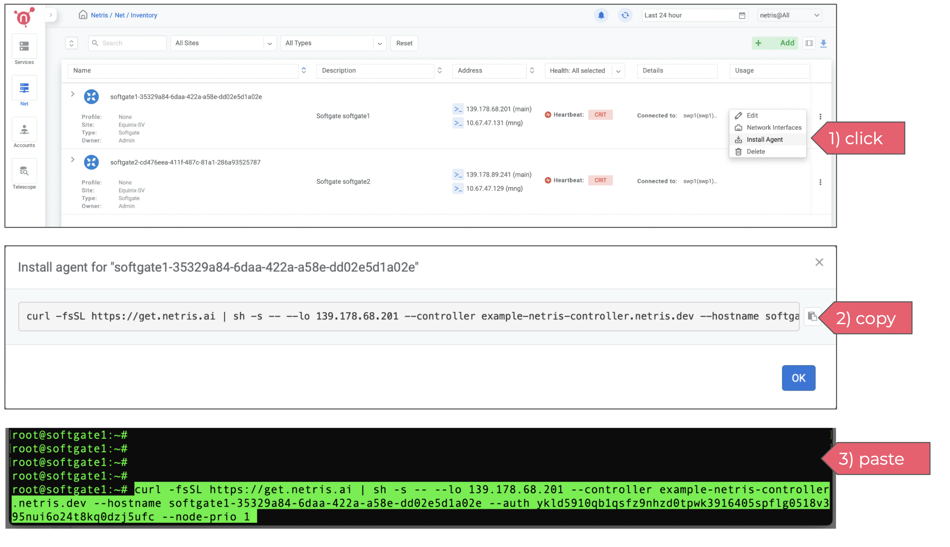Refresh the inventory list
Image resolution: width=950 pixels, height=547 pixels.
(x=625, y=15)
